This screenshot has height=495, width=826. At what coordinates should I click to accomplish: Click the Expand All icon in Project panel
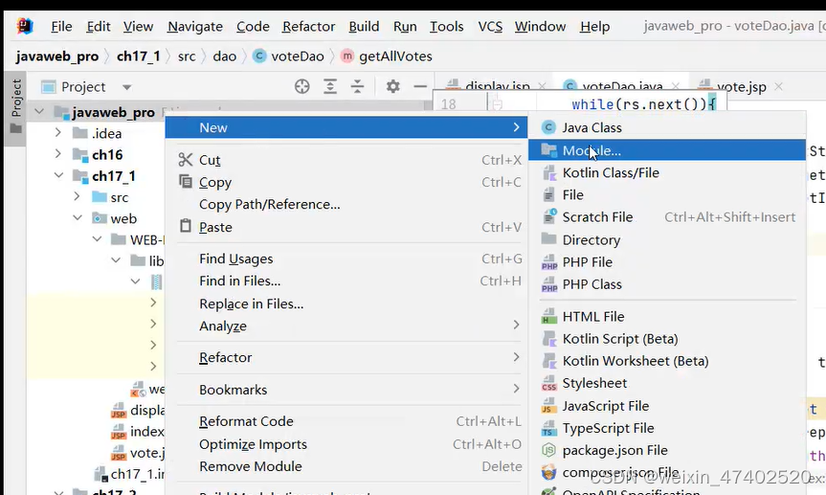click(x=330, y=86)
